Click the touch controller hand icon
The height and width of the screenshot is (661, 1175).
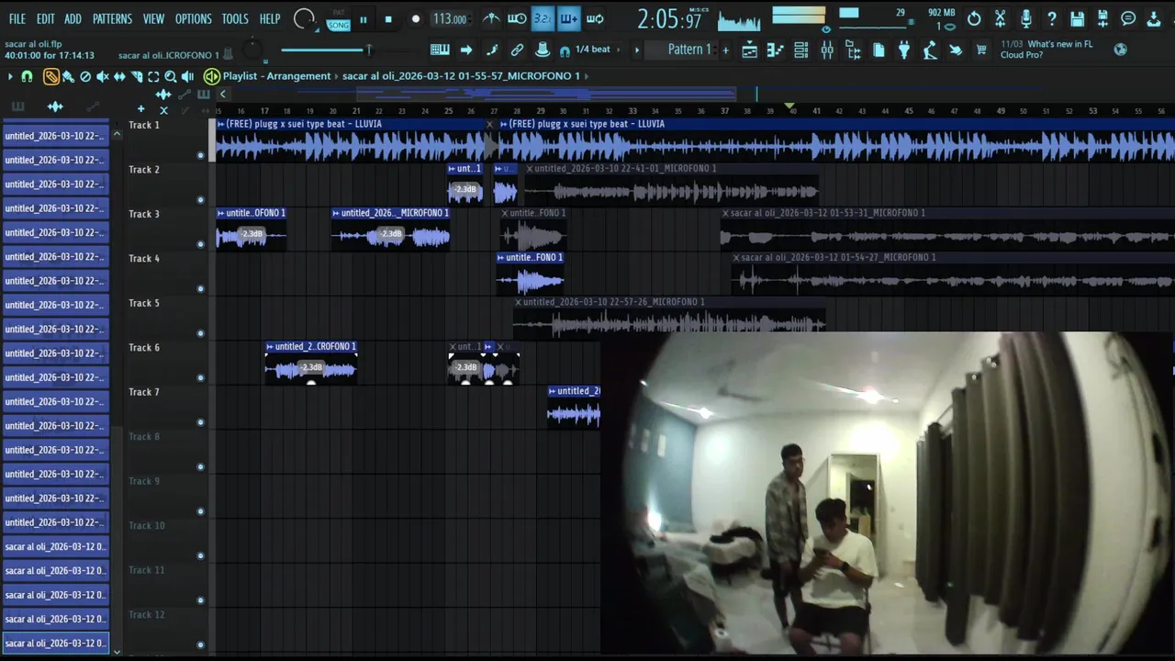(x=956, y=50)
